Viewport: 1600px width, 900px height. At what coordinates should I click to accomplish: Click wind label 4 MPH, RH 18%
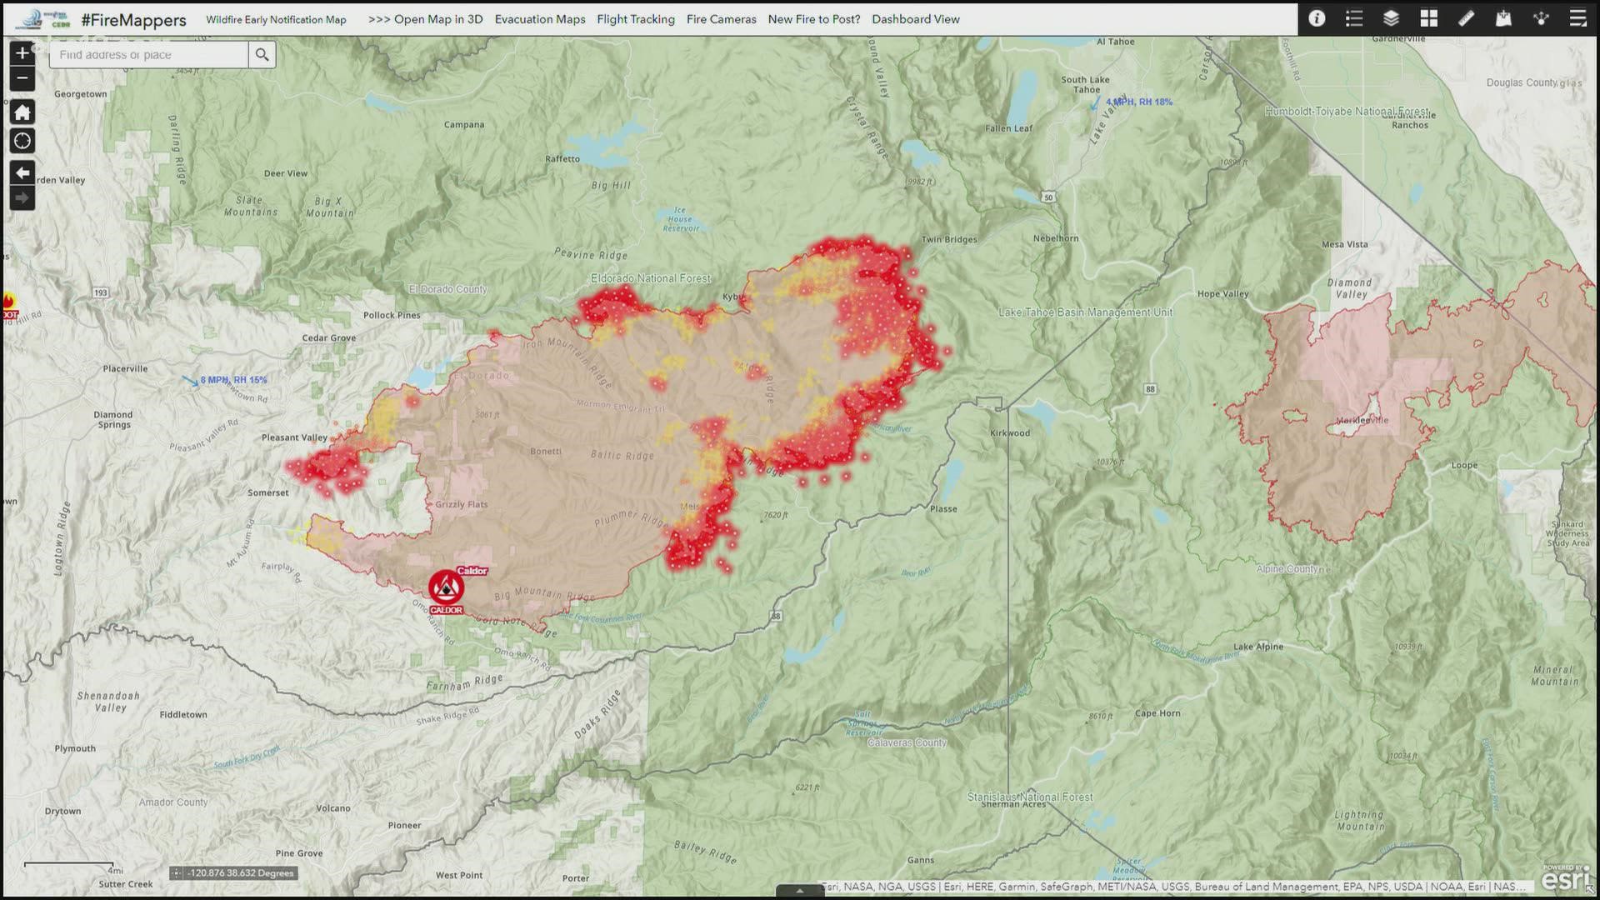tap(1139, 102)
